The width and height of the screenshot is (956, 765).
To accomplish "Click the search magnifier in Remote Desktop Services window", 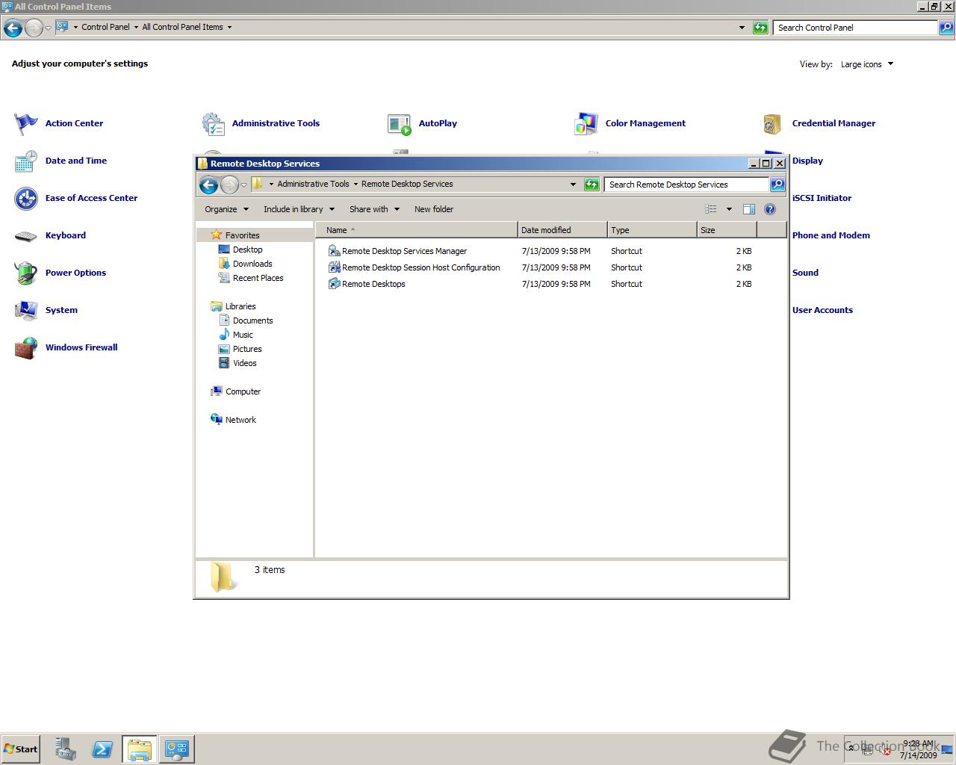I will [777, 185].
